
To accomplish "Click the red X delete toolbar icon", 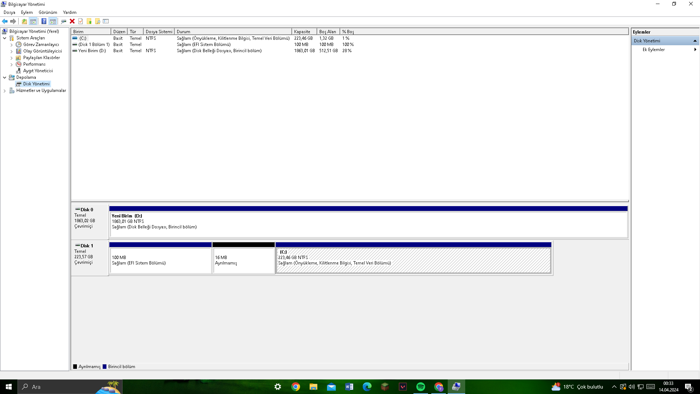I will 72,21.
